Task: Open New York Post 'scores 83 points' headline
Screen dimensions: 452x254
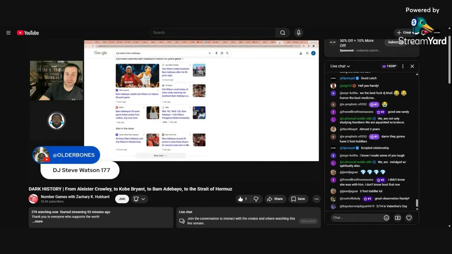Action: [x=176, y=142]
